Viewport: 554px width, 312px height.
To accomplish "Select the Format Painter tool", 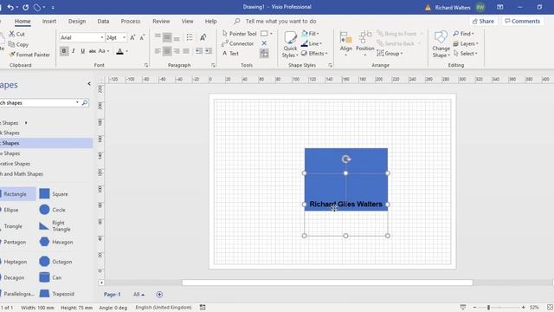I will click(x=29, y=55).
